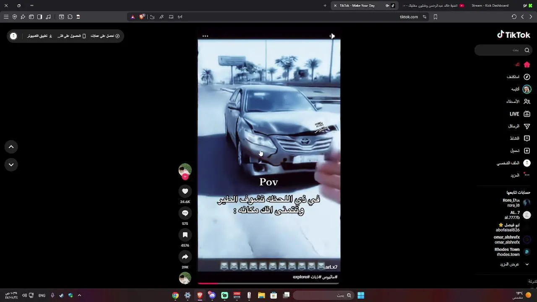Open the creator's profile avatar
Image resolution: width=537 pixels, height=302 pixels.
coord(185,169)
